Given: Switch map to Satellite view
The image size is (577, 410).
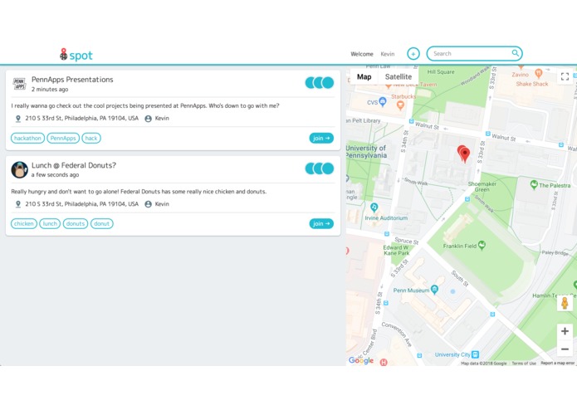Looking at the screenshot, I should click(x=399, y=77).
